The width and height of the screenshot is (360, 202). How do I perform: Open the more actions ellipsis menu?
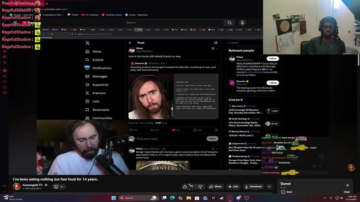269,187
